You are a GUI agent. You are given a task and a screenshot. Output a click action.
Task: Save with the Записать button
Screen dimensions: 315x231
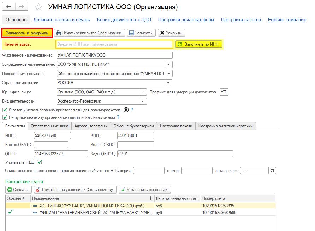141,33
